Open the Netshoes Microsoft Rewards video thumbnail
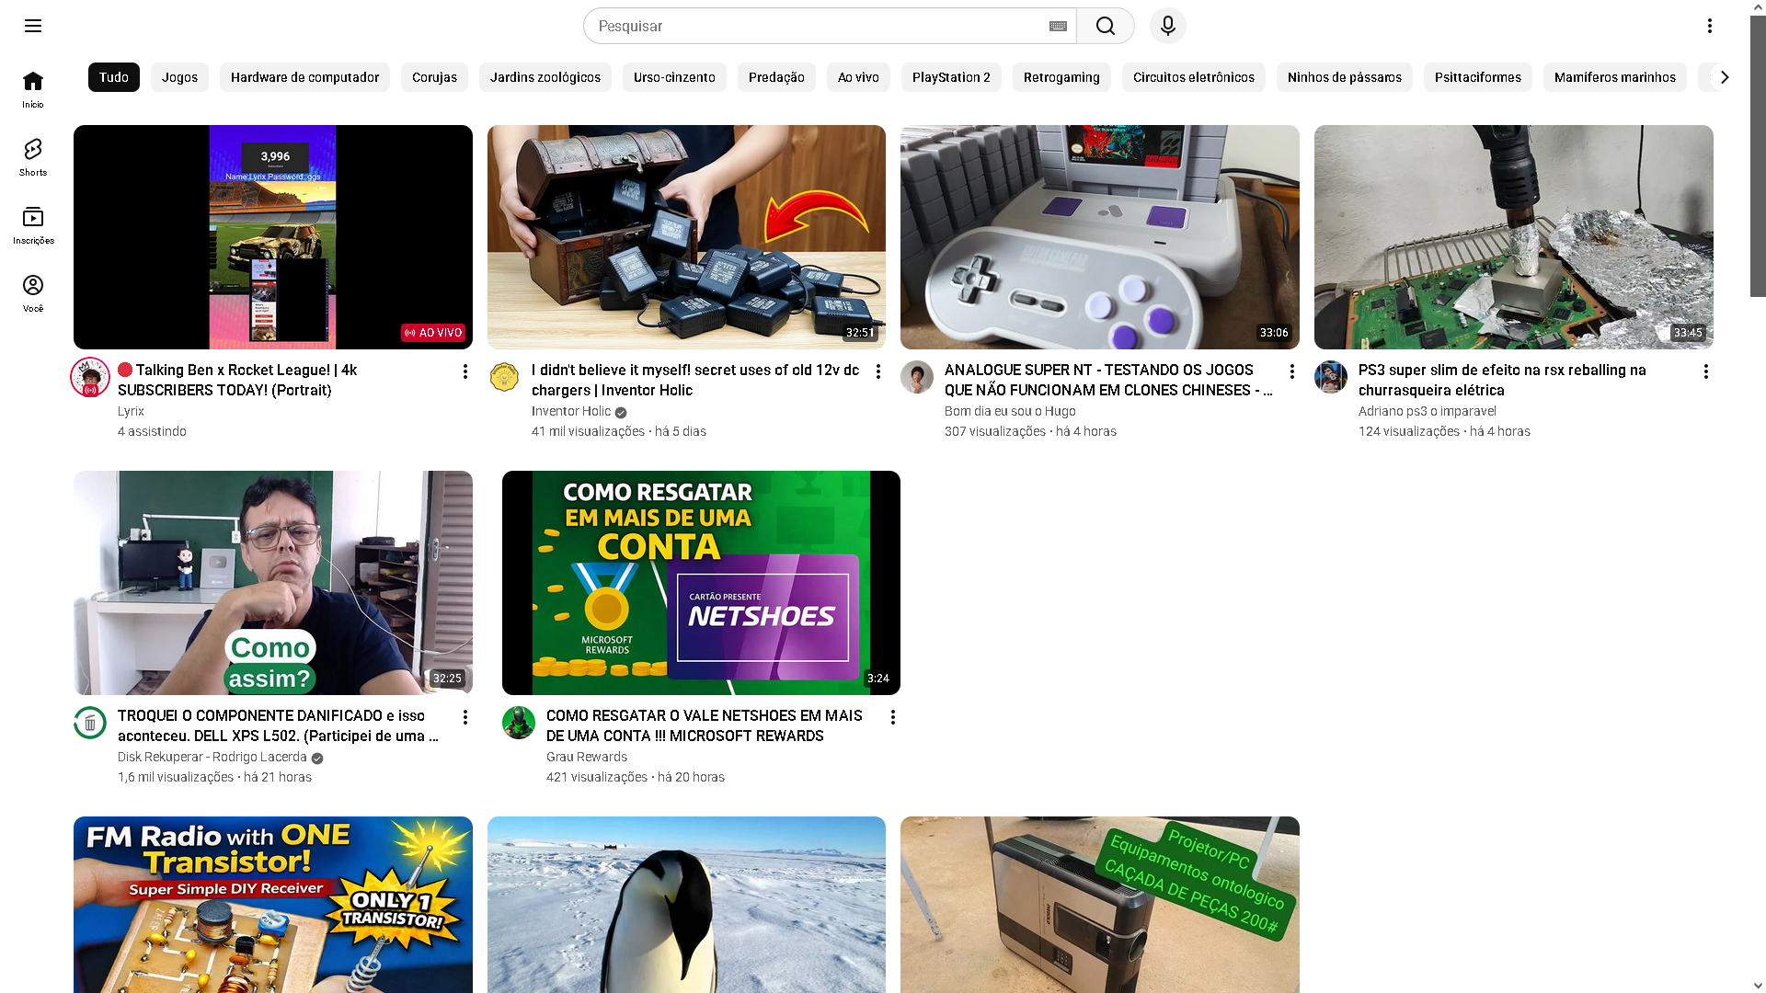The width and height of the screenshot is (1766, 993). [x=701, y=583]
